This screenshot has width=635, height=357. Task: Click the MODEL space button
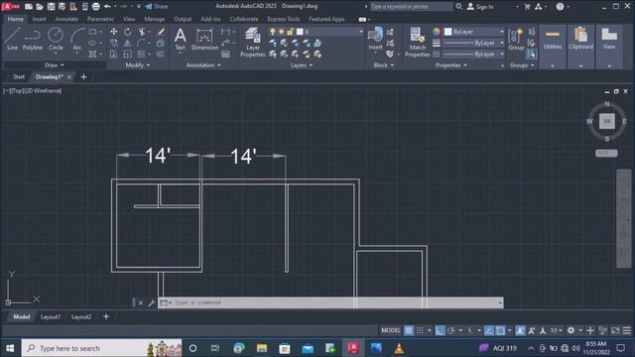tap(390, 330)
